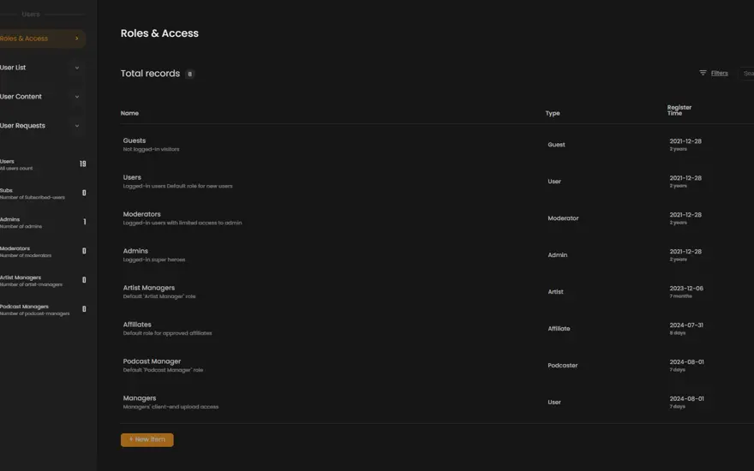The height and width of the screenshot is (471, 754).
Task: Expand the User Content section chevron
Action: pos(77,97)
